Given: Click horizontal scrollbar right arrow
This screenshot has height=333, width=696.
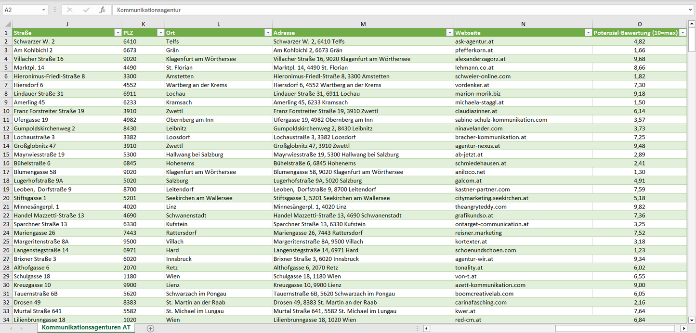Looking at the screenshot, I should (683, 328).
